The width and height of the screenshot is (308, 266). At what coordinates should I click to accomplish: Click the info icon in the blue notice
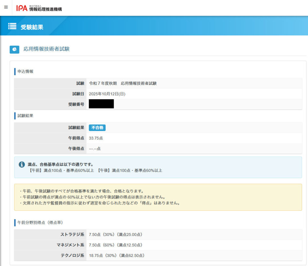point(22,164)
